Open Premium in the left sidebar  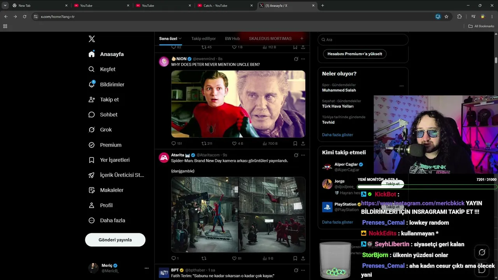[105, 145]
